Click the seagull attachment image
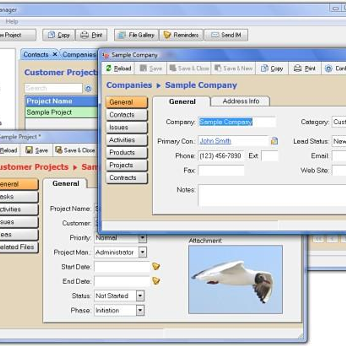The width and height of the screenshot is (346, 346). click(235, 279)
